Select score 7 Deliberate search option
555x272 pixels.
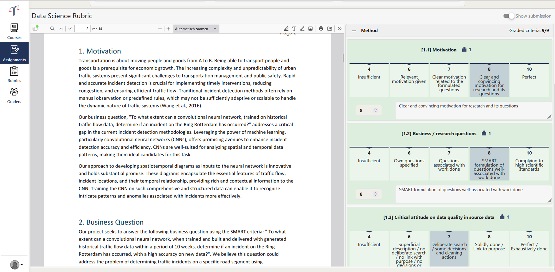coord(449,249)
